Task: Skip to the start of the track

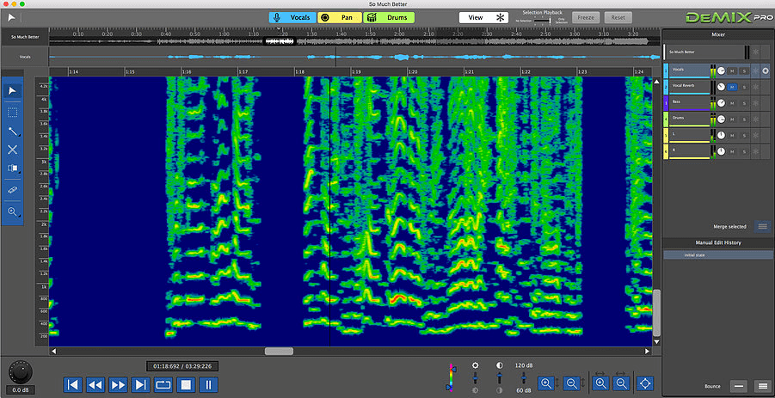Action: [73, 384]
